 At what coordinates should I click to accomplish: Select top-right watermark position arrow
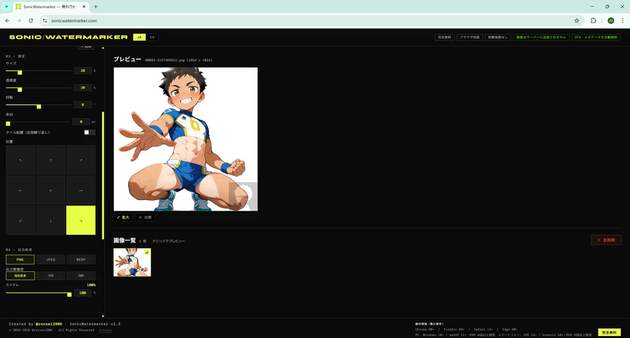[81, 160]
